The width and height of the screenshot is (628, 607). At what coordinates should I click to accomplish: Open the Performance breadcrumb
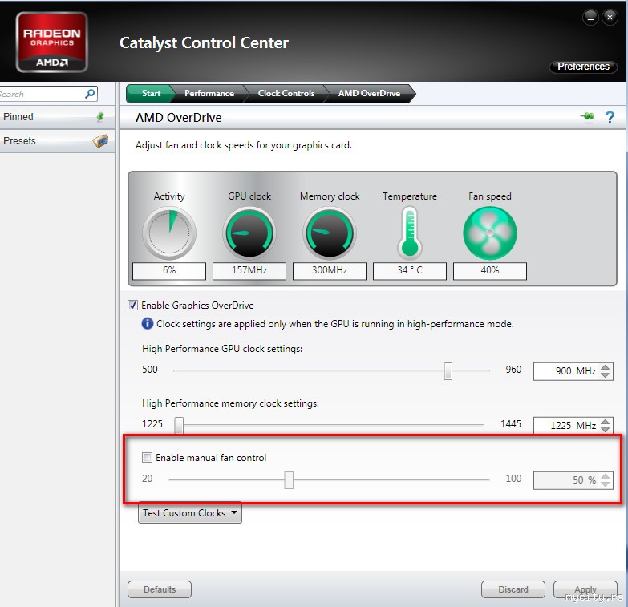pyautogui.click(x=209, y=93)
